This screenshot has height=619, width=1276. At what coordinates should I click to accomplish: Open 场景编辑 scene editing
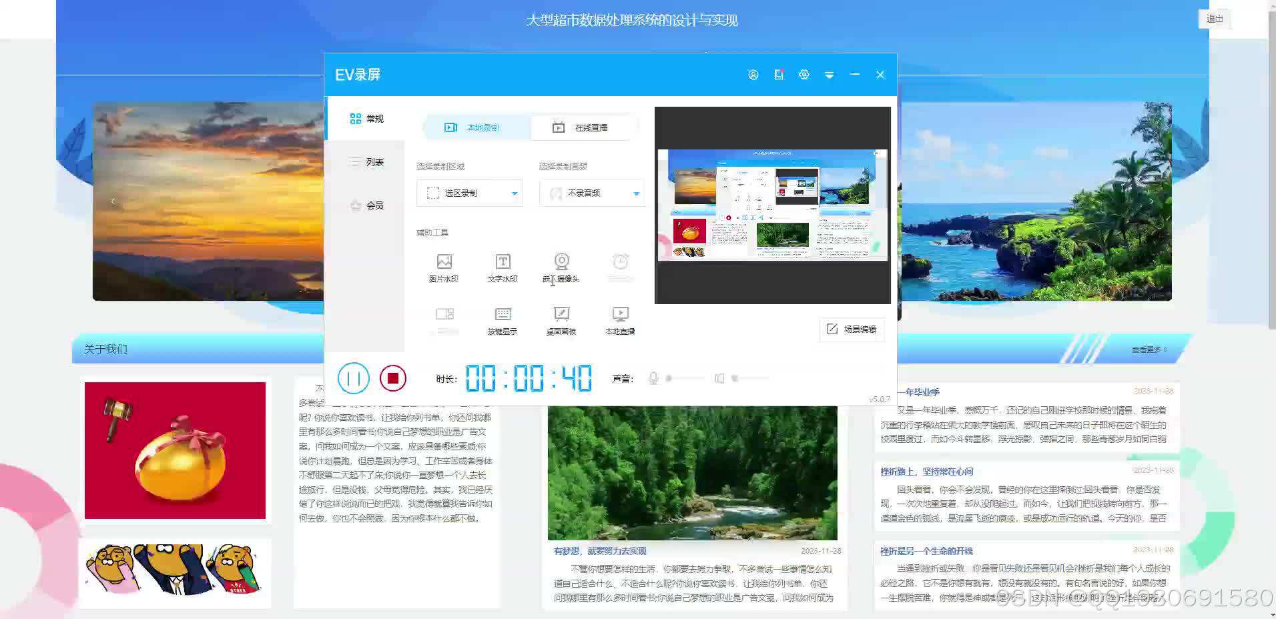(852, 329)
